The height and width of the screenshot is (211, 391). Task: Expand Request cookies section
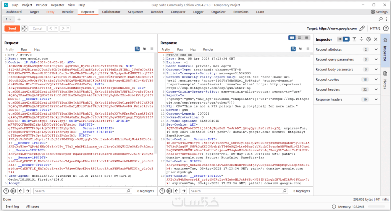347,79
